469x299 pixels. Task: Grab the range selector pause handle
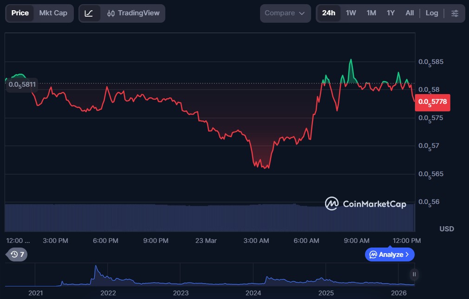414,274
